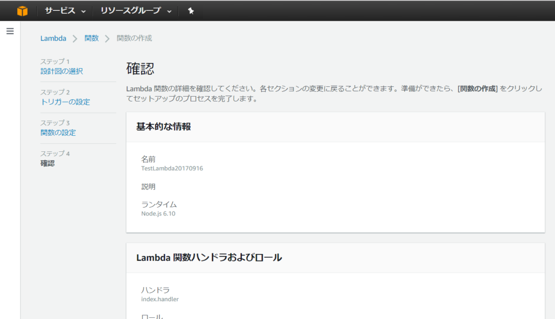Return to 設計図の選択 step

(x=62, y=71)
